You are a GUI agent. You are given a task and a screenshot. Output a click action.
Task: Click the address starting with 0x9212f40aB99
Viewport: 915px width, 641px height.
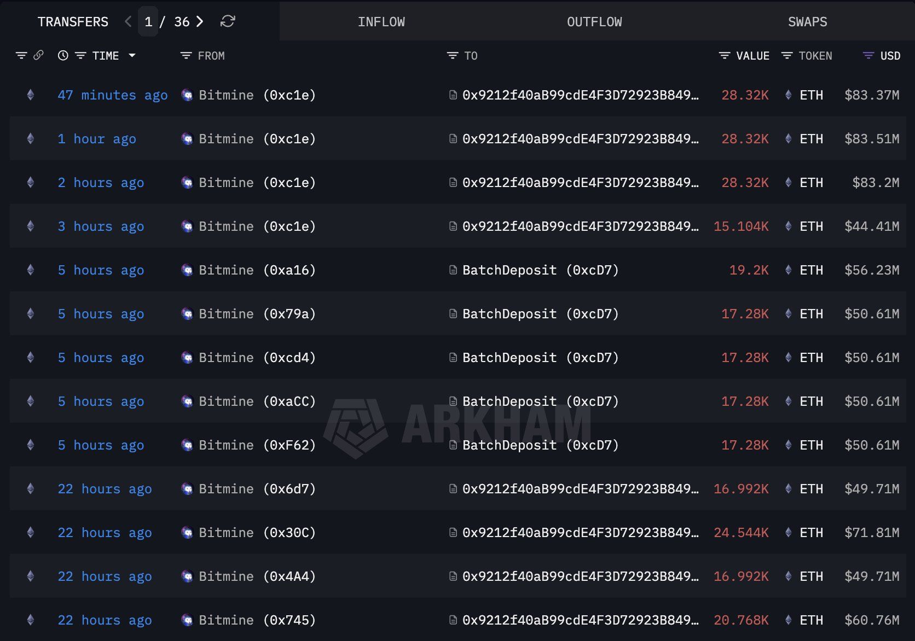tap(580, 95)
